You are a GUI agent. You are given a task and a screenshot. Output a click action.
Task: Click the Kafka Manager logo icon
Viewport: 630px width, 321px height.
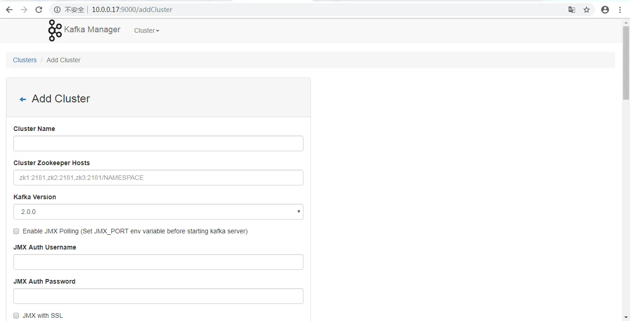[x=55, y=30]
